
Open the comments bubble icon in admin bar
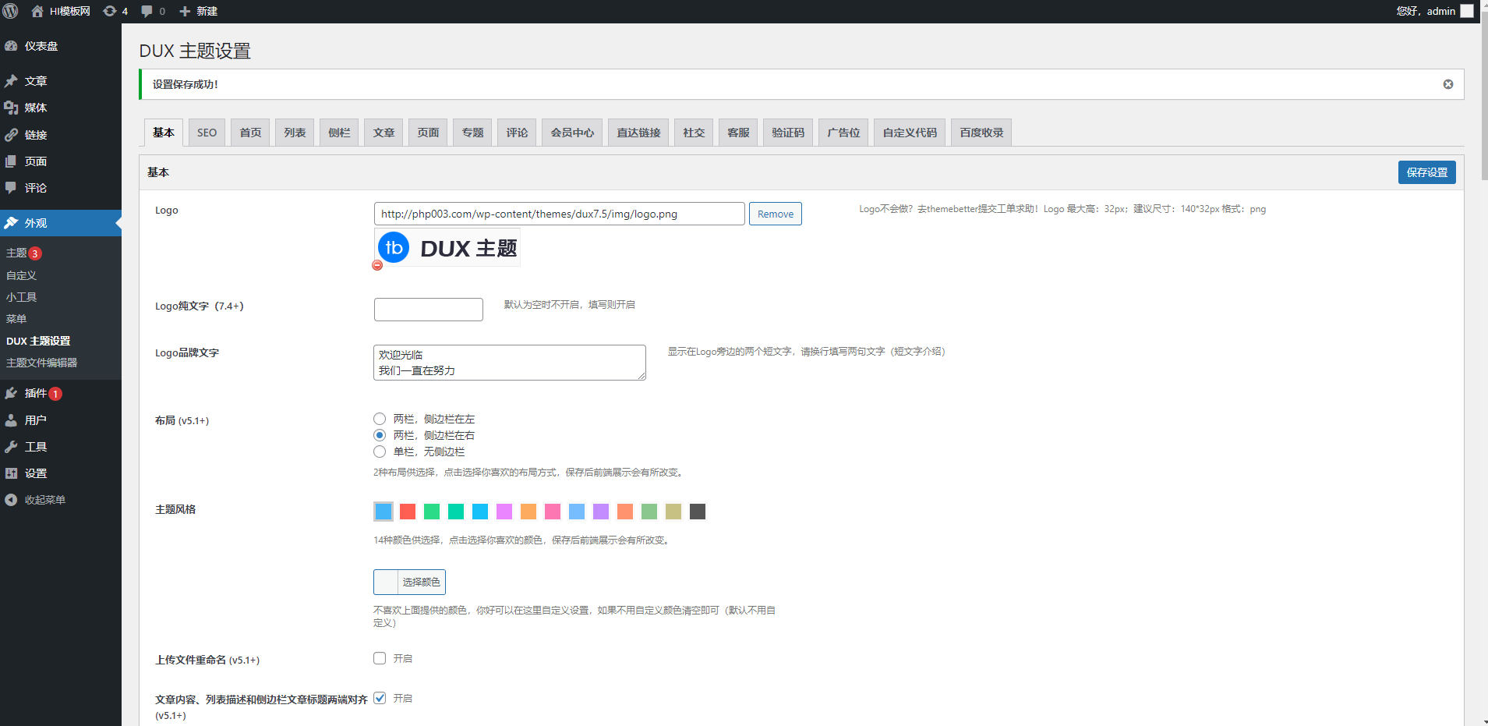coord(147,11)
